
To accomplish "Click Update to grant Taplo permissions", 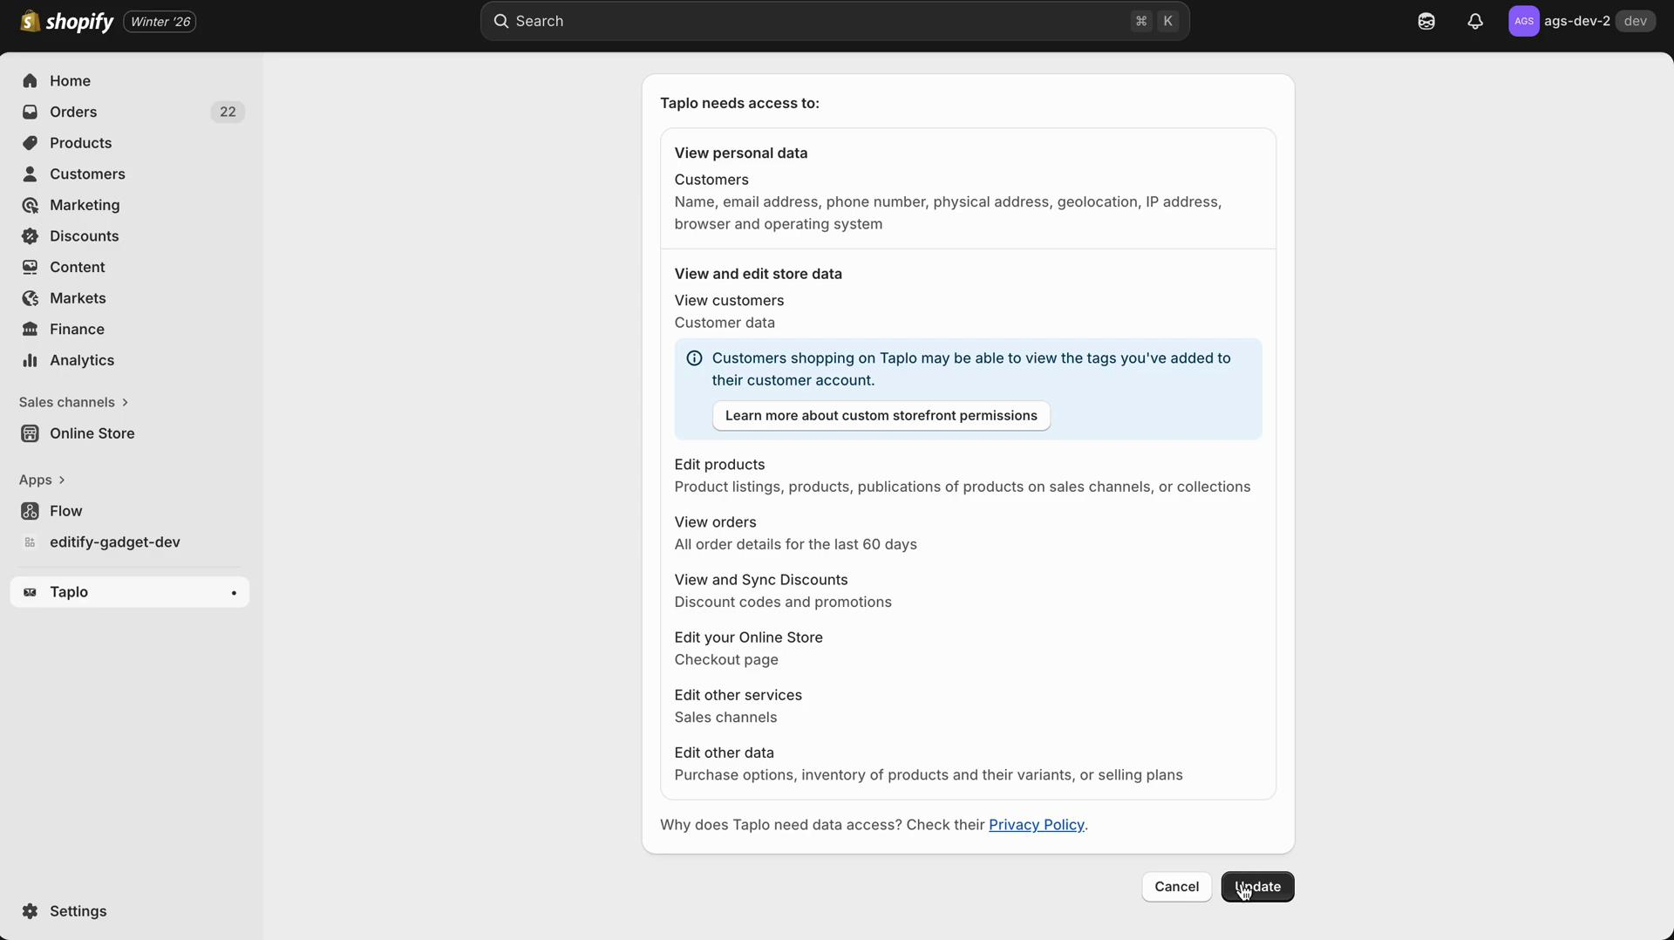I will (1256, 887).
